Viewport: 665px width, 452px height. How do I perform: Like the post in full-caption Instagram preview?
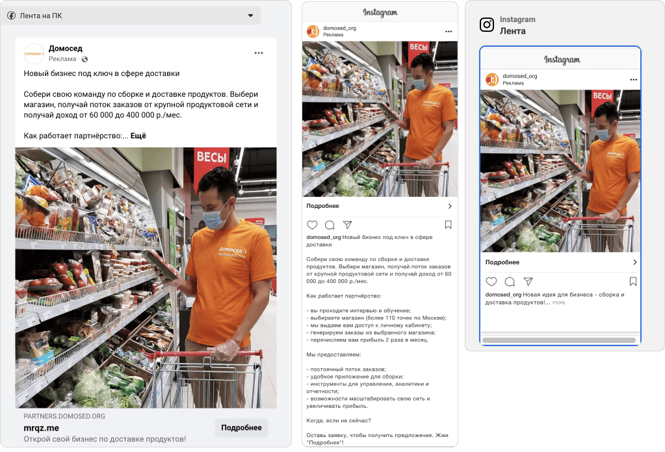pyautogui.click(x=312, y=225)
